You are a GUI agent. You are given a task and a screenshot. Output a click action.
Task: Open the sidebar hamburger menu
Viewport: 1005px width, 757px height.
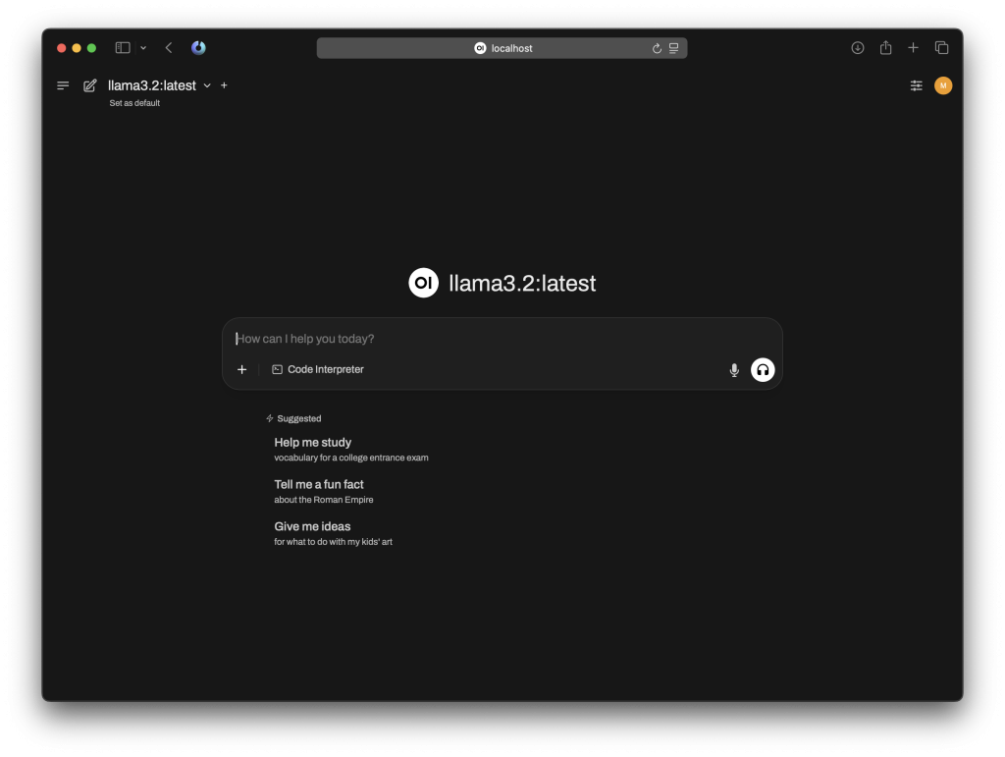pyautogui.click(x=63, y=85)
